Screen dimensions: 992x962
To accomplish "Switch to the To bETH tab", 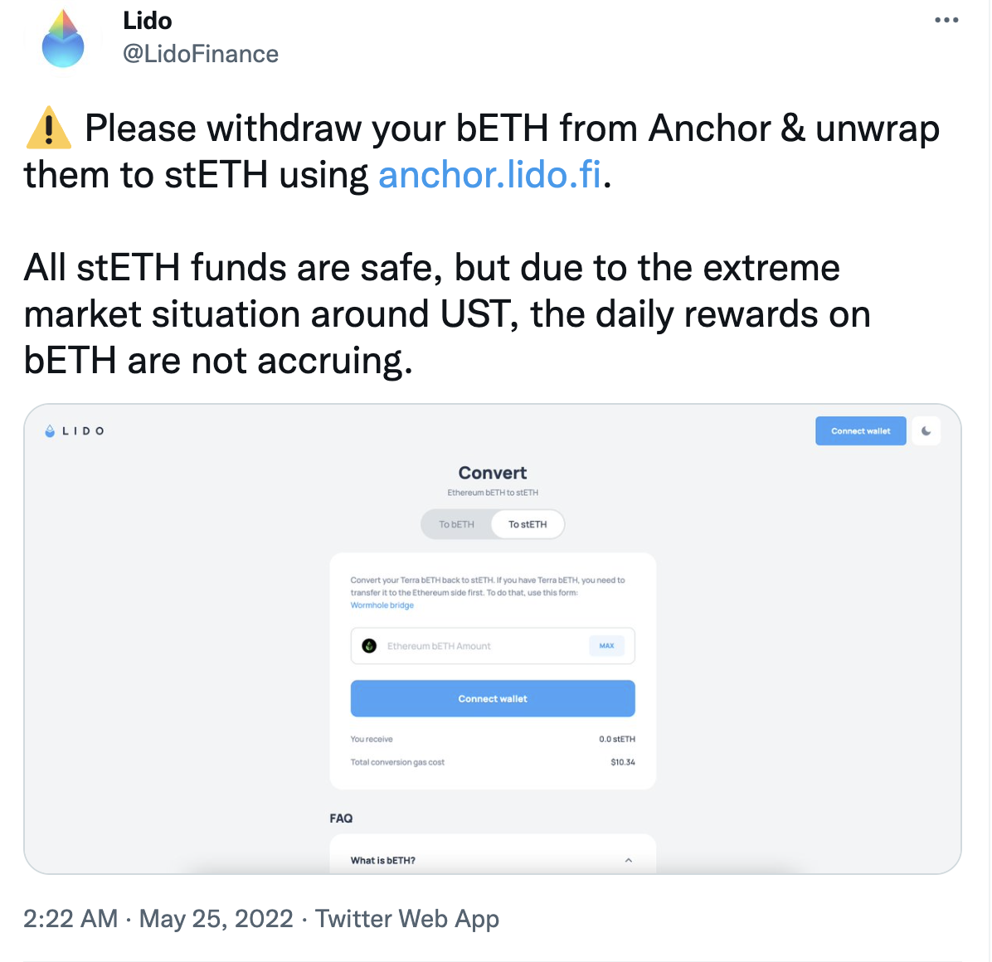I will [456, 524].
